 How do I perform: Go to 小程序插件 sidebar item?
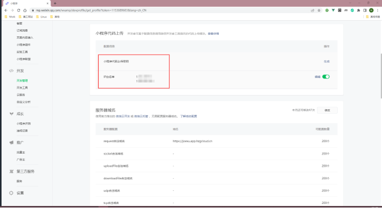(x=24, y=45)
